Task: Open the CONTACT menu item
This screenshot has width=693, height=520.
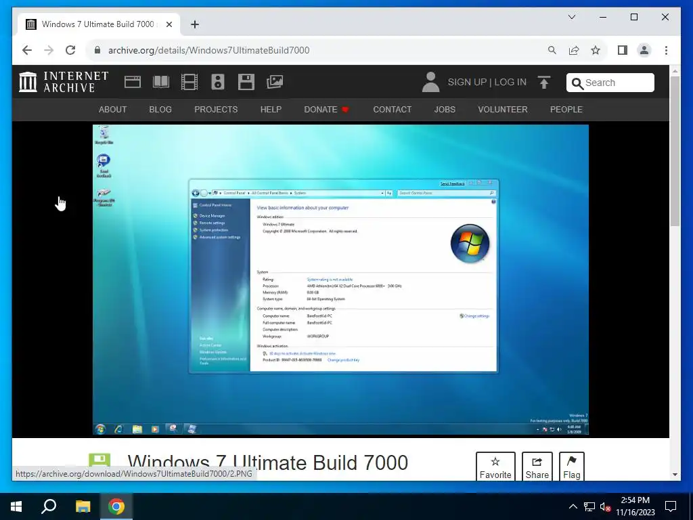Action: tap(393, 109)
